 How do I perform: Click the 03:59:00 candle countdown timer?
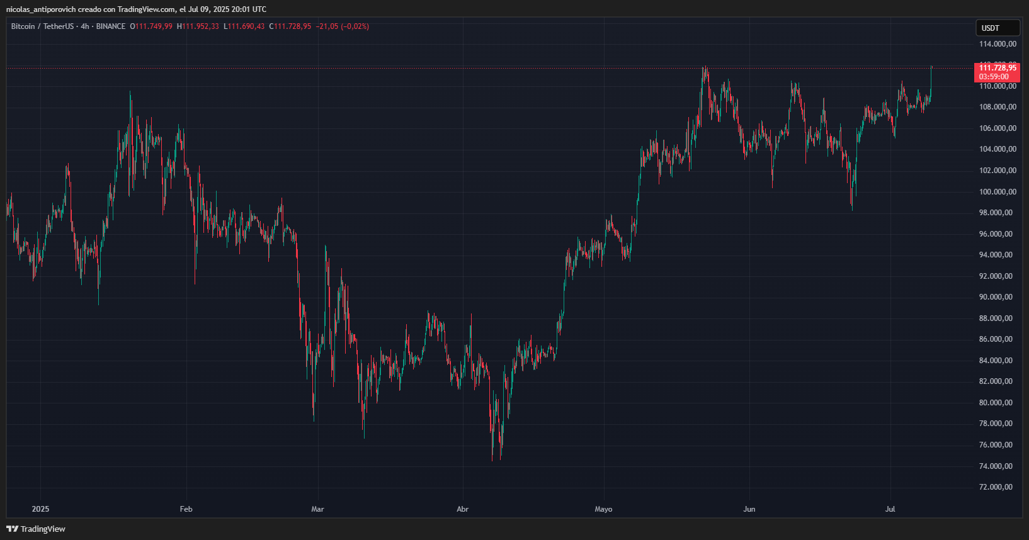tap(994, 77)
